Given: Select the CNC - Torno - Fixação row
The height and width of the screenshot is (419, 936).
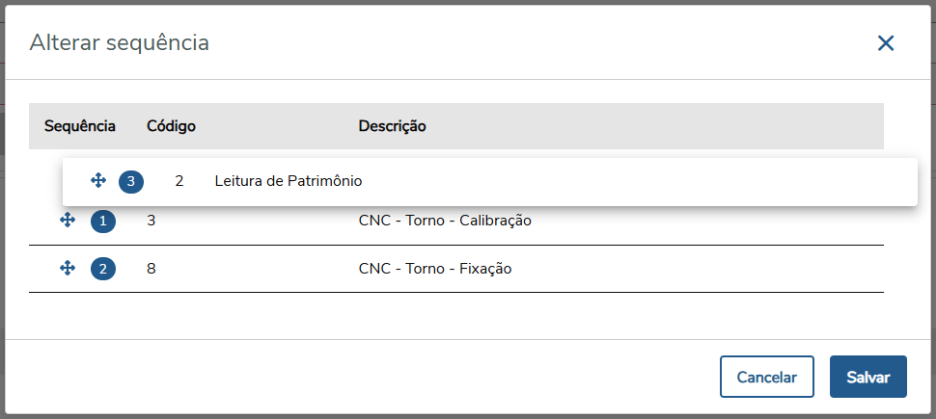Looking at the screenshot, I should click(434, 269).
